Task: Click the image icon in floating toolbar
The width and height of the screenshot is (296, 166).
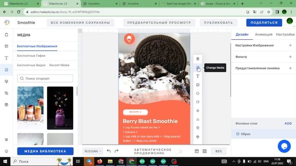Action: [x=197, y=85]
